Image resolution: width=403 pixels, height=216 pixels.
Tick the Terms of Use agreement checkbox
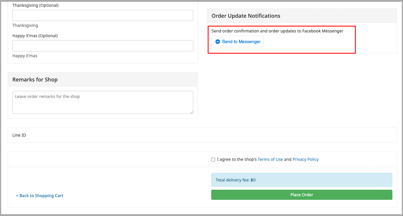(x=213, y=159)
